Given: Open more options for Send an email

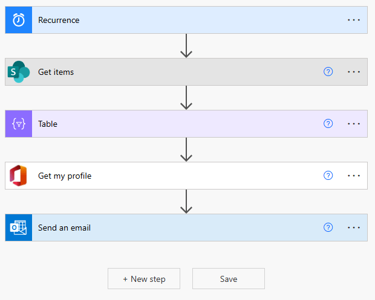Looking at the screenshot, I should tap(354, 228).
